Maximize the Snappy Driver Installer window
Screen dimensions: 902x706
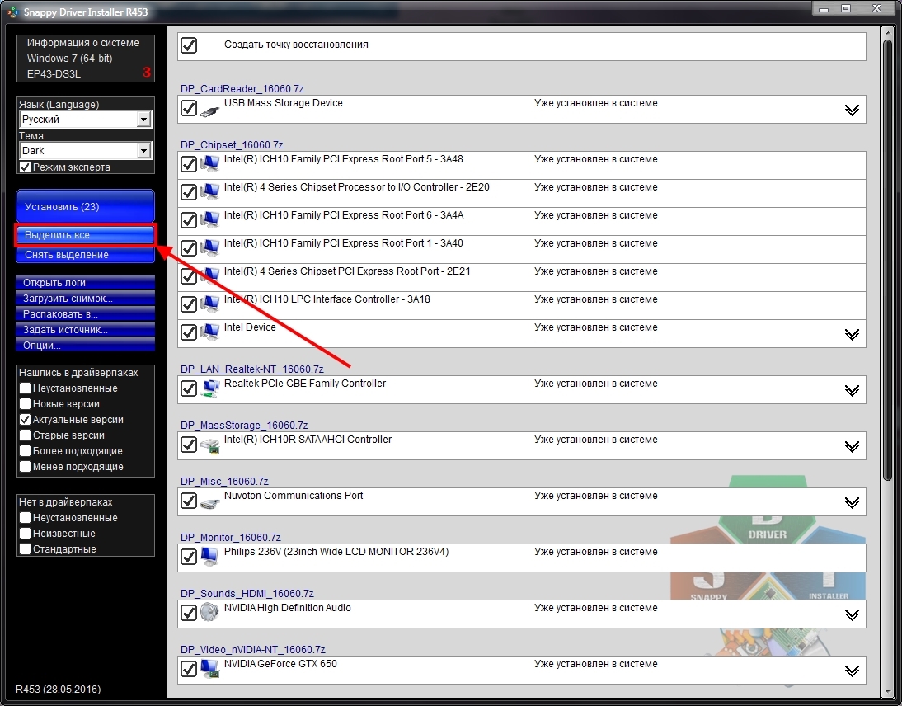[x=846, y=9]
